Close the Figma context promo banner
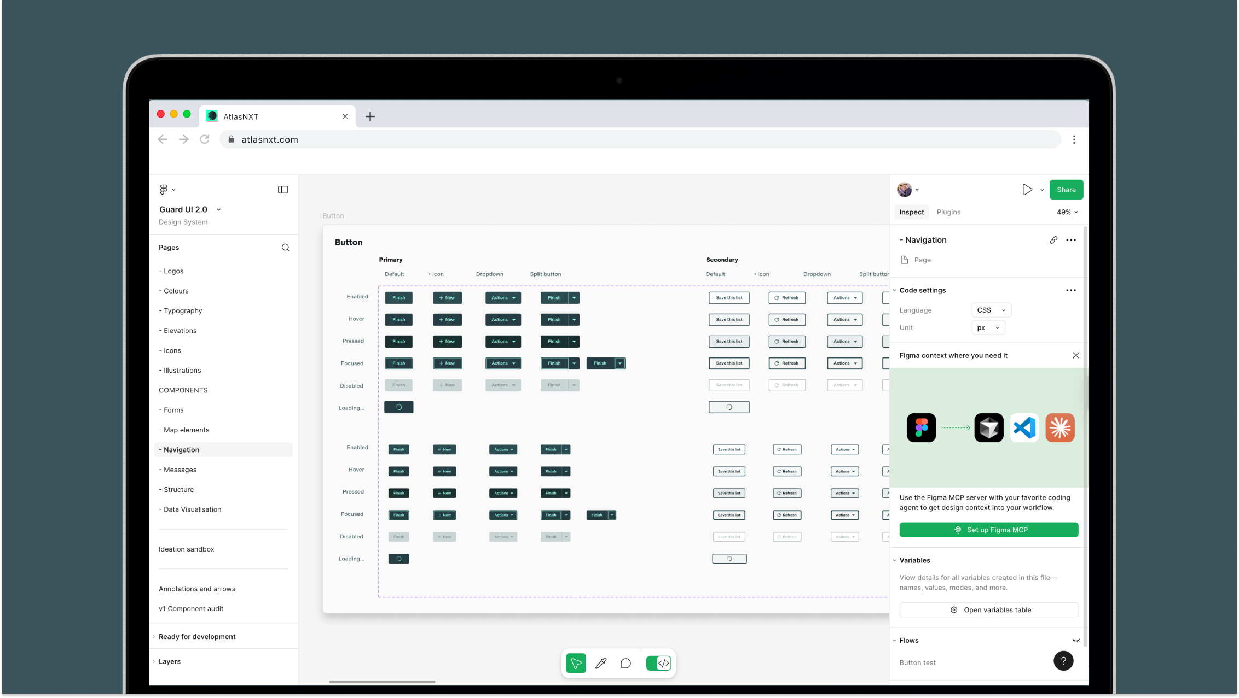The image size is (1239, 698). (1076, 355)
